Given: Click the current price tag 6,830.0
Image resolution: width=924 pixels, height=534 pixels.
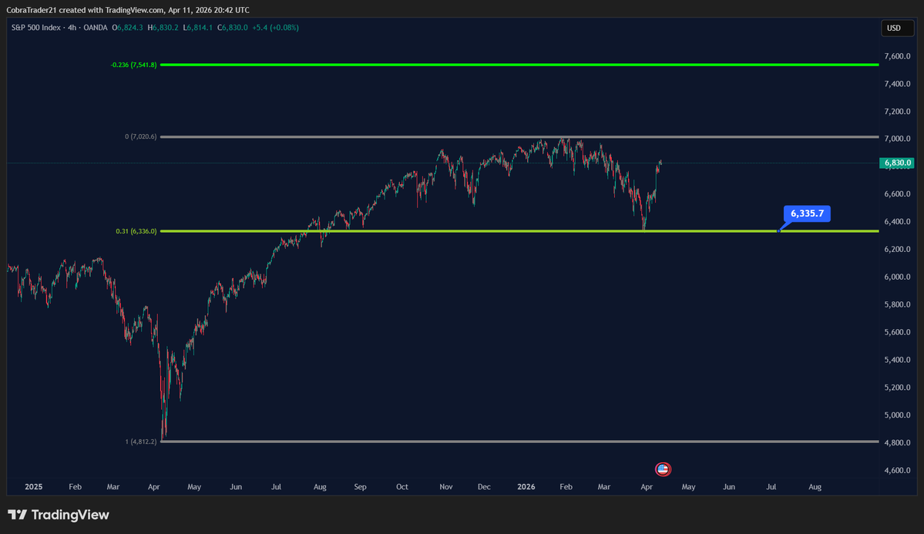Looking at the screenshot, I should coord(897,163).
